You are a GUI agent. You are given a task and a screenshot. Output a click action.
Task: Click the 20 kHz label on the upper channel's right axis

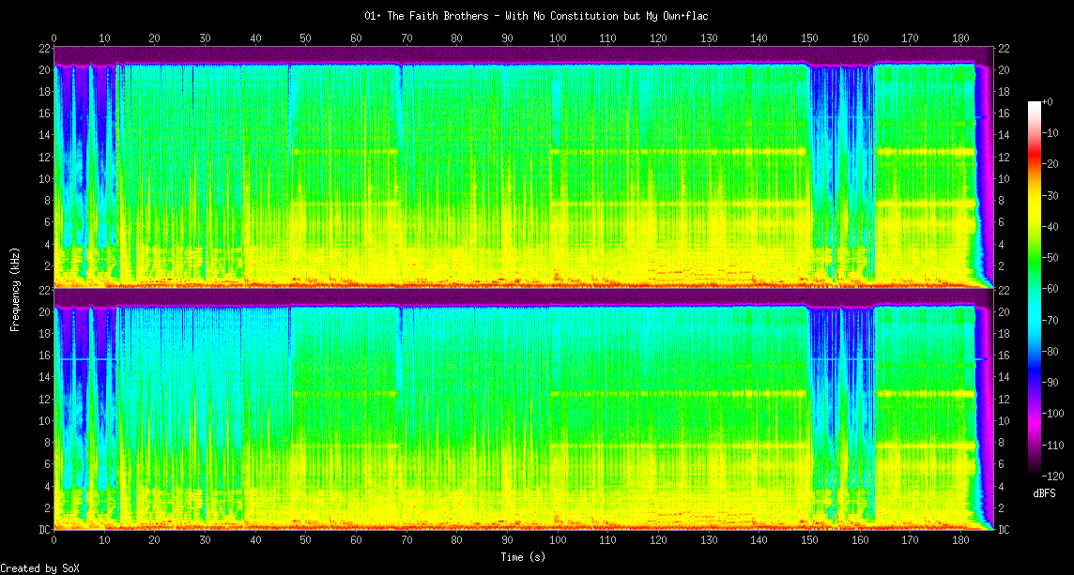(1003, 70)
